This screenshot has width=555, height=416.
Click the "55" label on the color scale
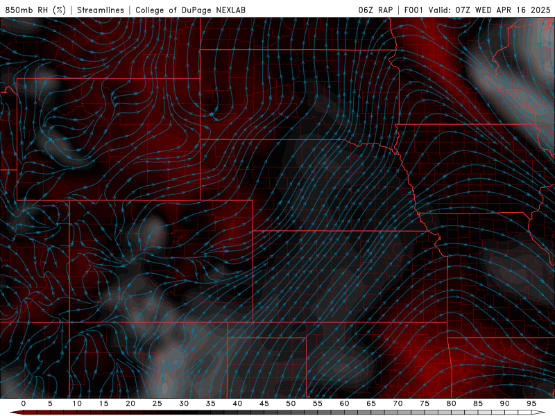[318, 404]
